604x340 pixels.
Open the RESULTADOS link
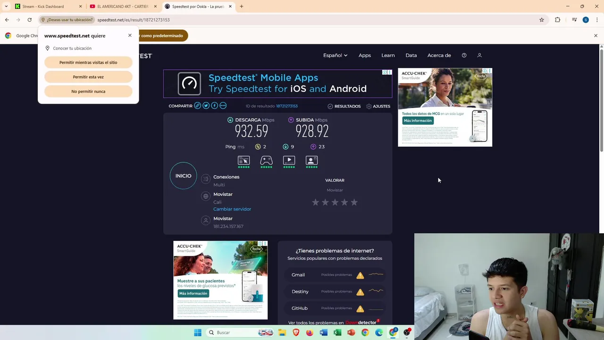point(344,106)
